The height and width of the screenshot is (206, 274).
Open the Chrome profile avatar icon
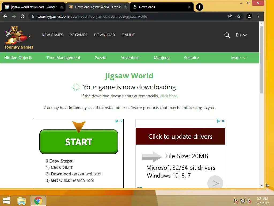click(x=249, y=16)
